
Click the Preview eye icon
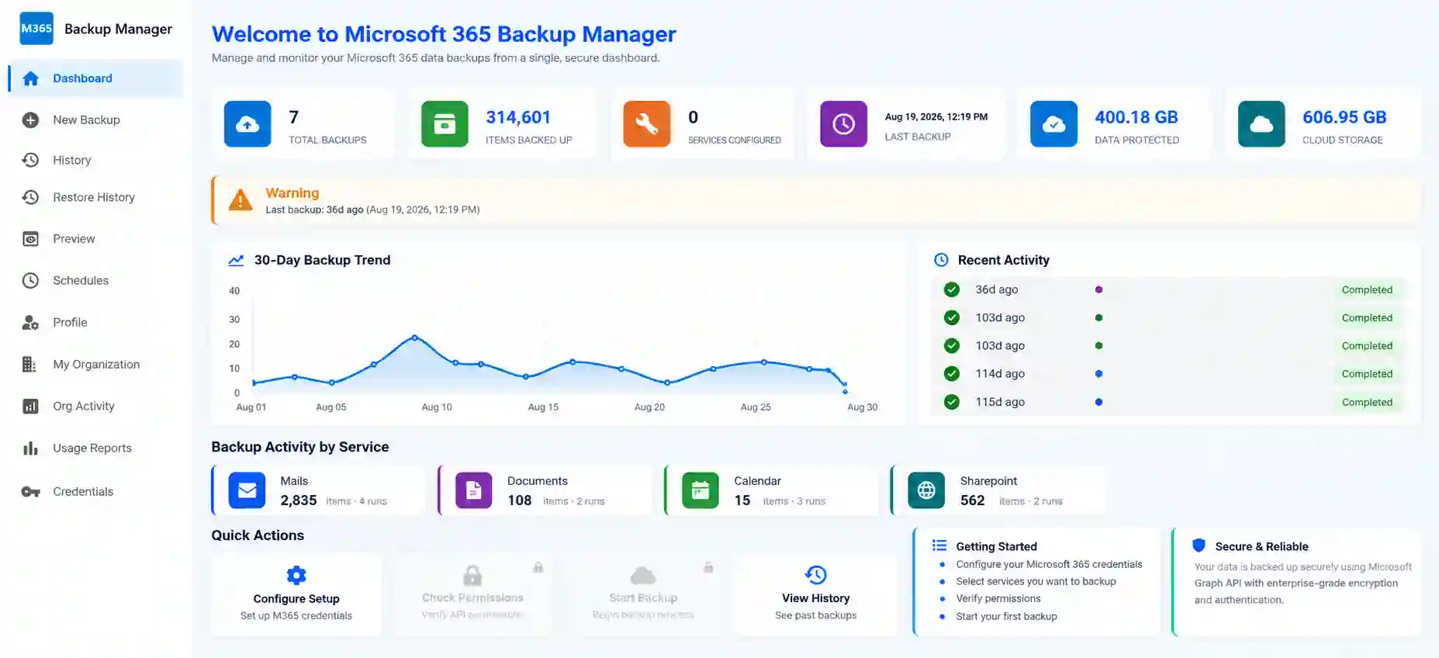pos(30,239)
